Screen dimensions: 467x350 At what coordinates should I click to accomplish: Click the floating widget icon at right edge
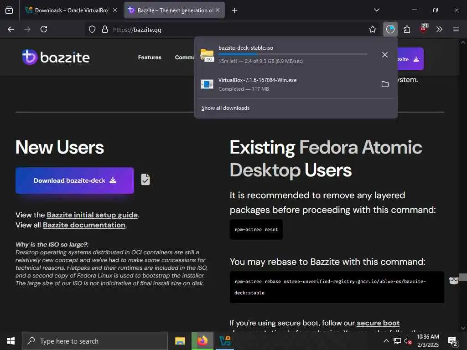[x=454, y=280]
